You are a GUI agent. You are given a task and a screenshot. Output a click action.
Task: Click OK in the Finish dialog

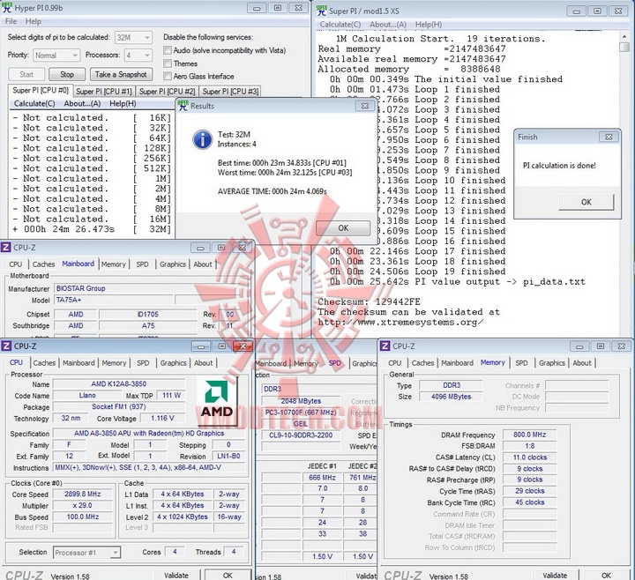[x=586, y=202]
